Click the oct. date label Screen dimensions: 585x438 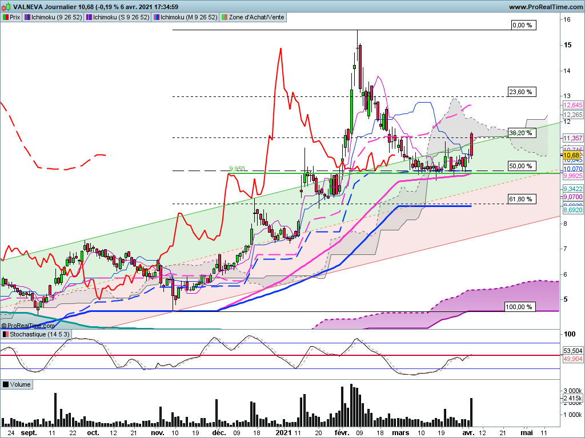[x=93, y=433]
